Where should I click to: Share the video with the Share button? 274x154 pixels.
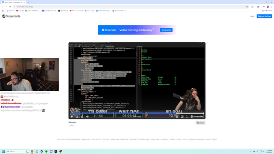200,123
